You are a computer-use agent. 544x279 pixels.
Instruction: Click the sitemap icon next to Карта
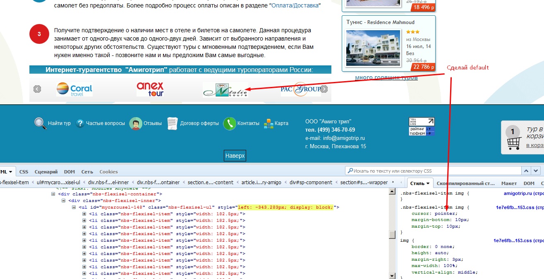pyautogui.click(x=268, y=123)
